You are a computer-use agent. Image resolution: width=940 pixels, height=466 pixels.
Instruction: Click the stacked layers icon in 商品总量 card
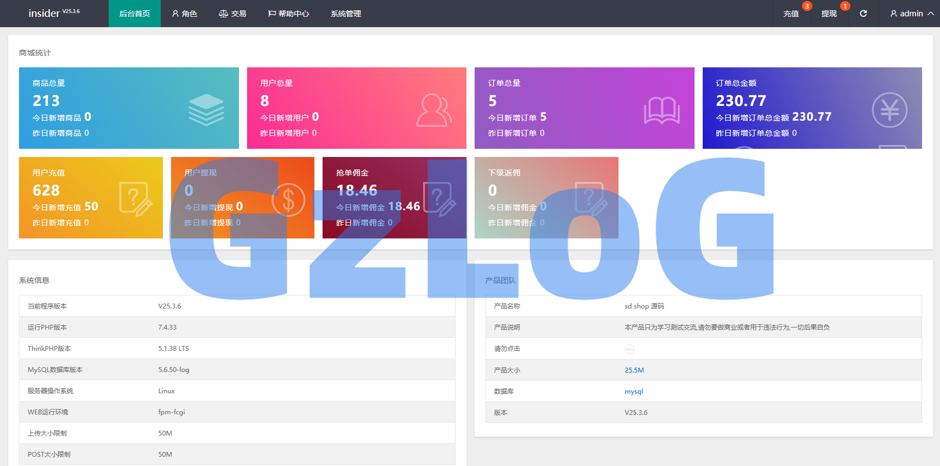pyautogui.click(x=206, y=110)
